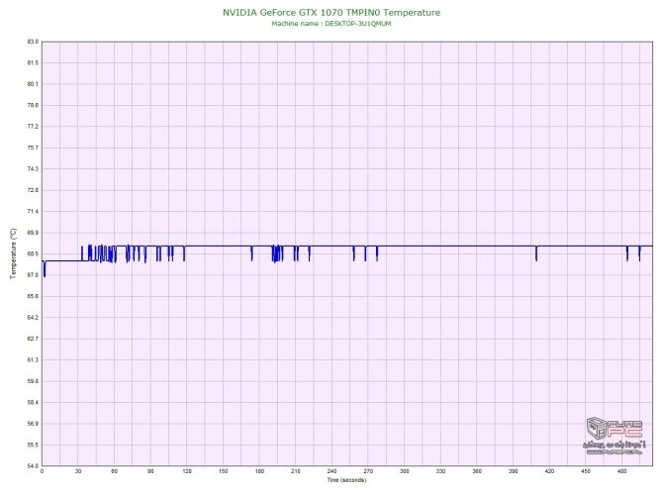Click the 61.3 temperature axis value
The height and width of the screenshot is (497, 663).
[33, 360]
